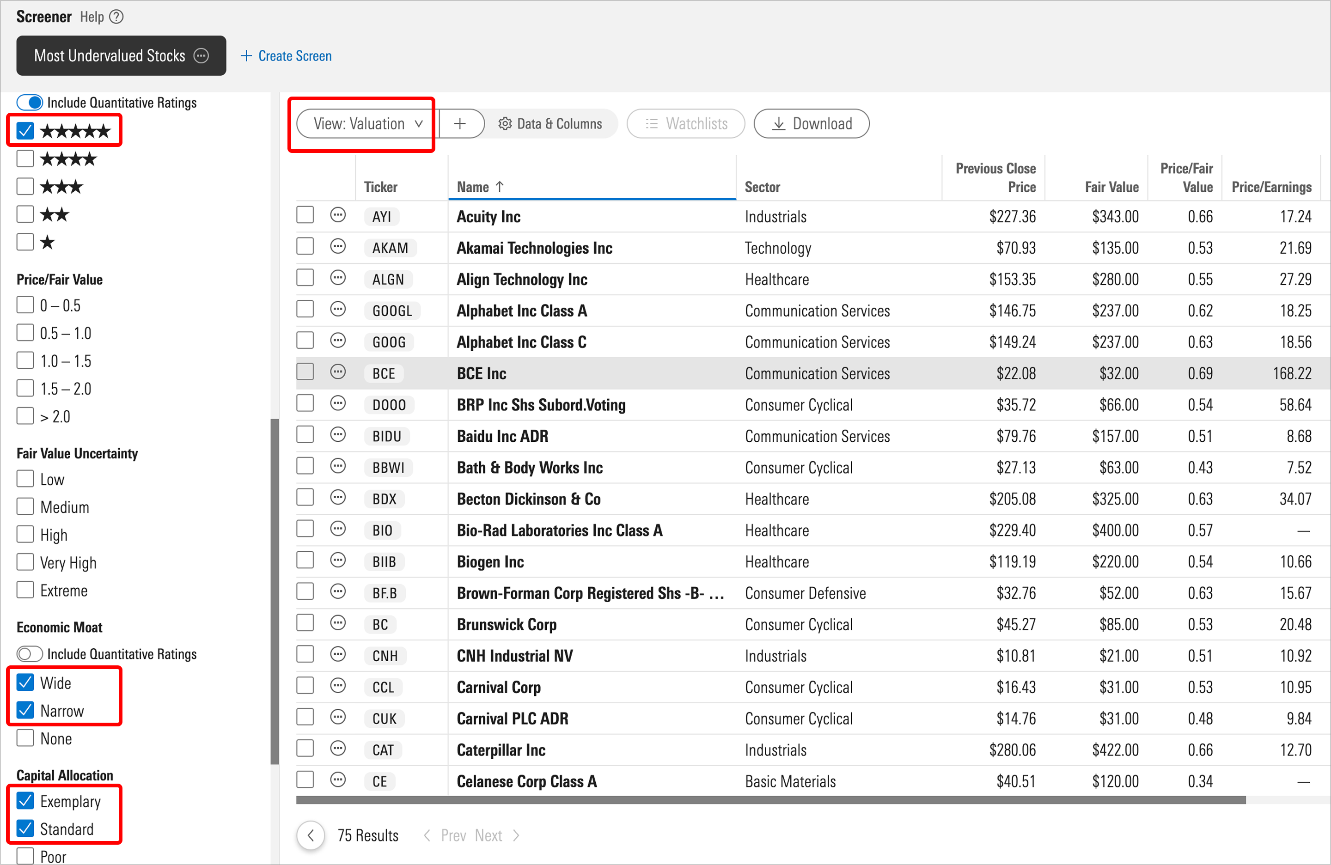The height and width of the screenshot is (865, 1331).
Task: Click the Download arrow button
Action: [812, 123]
